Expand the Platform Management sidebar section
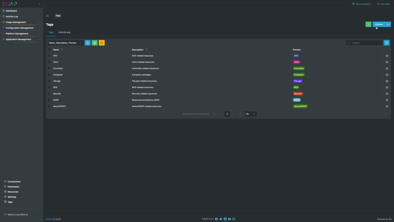The height and width of the screenshot is (222, 394). [21, 34]
